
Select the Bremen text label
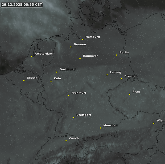[80, 44]
